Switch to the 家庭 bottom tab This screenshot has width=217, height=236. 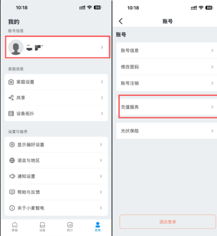[x=15, y=227]
